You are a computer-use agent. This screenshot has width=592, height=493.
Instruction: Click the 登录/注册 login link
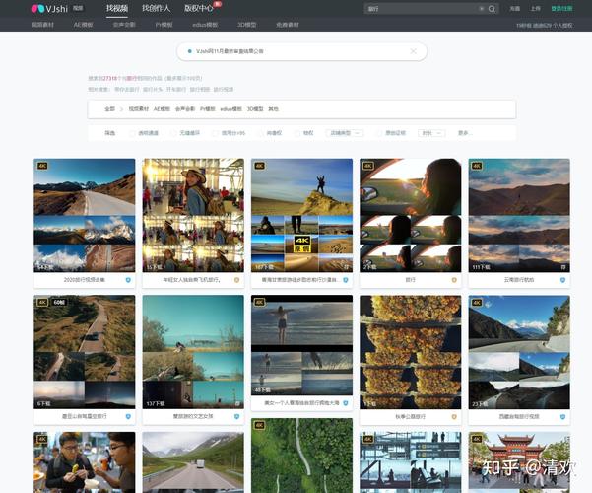tap(562, 8)
